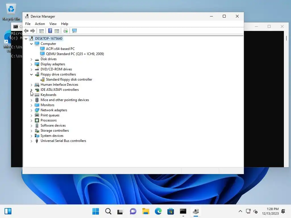
Task: Expand the System devices chevron
Action: (31, 136)
